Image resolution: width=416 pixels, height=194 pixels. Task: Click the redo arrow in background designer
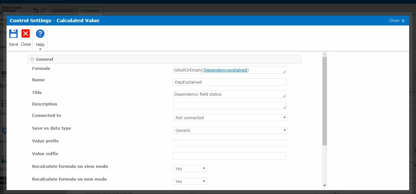click(44, 11)
